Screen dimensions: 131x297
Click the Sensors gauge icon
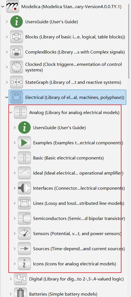pos(24,233)
